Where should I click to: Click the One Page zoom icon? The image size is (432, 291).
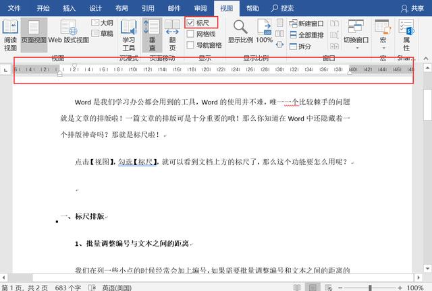(x=279, y=22)
